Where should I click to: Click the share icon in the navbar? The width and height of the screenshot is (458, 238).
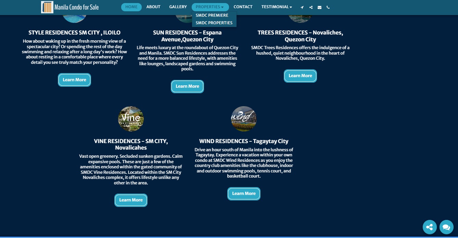pyautogui.click(x=311, y=7)
